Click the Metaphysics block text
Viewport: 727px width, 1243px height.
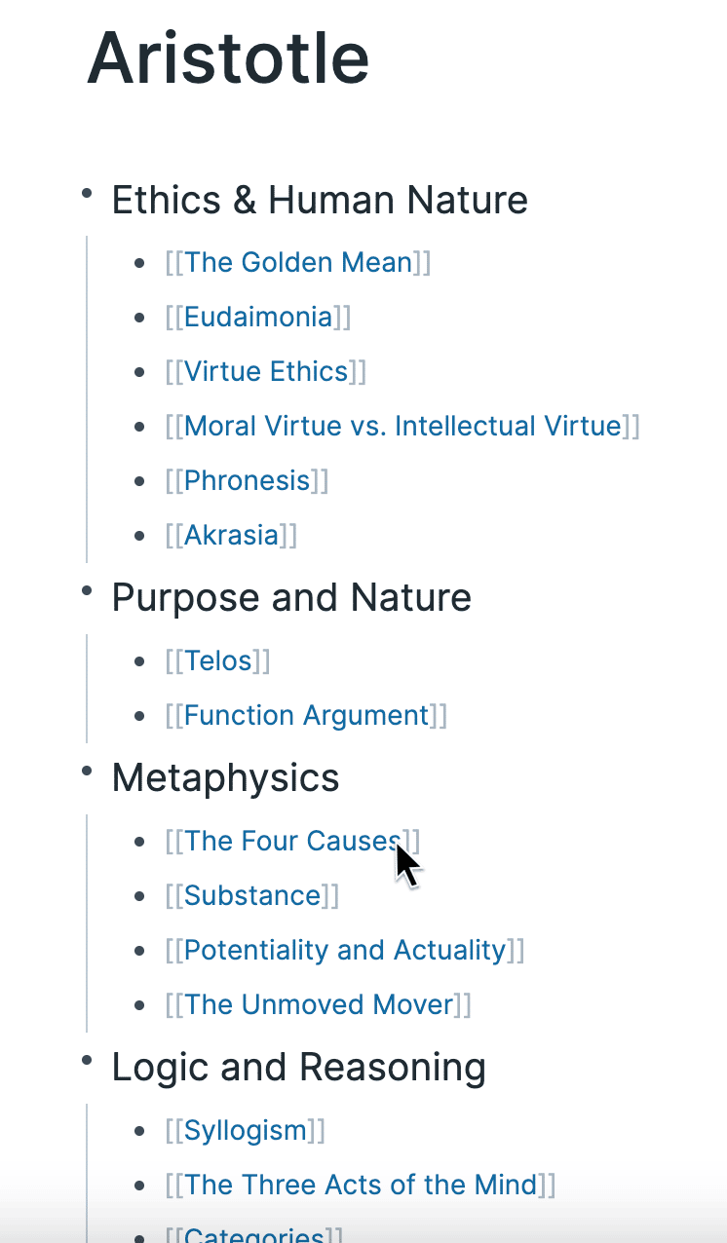point(226,777)
